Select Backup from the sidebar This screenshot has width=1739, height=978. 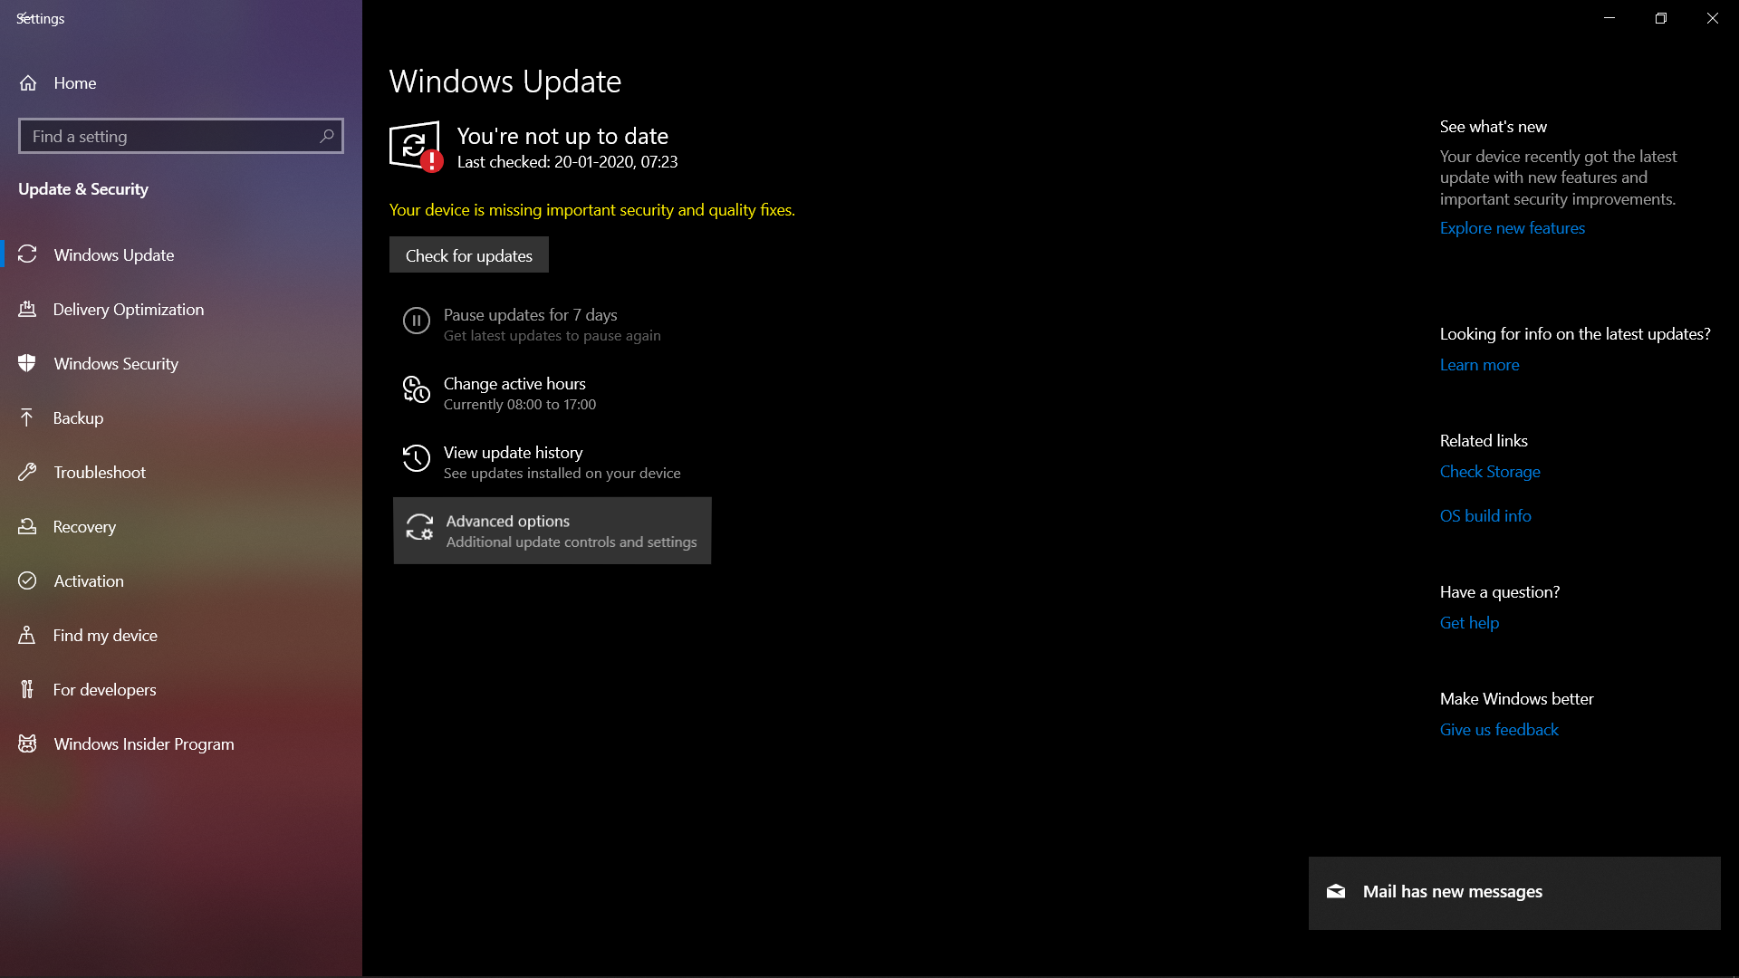tap(181, 417)
